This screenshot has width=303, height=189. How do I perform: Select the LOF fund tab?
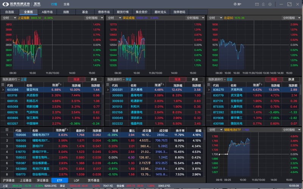[x=77, y=180]
